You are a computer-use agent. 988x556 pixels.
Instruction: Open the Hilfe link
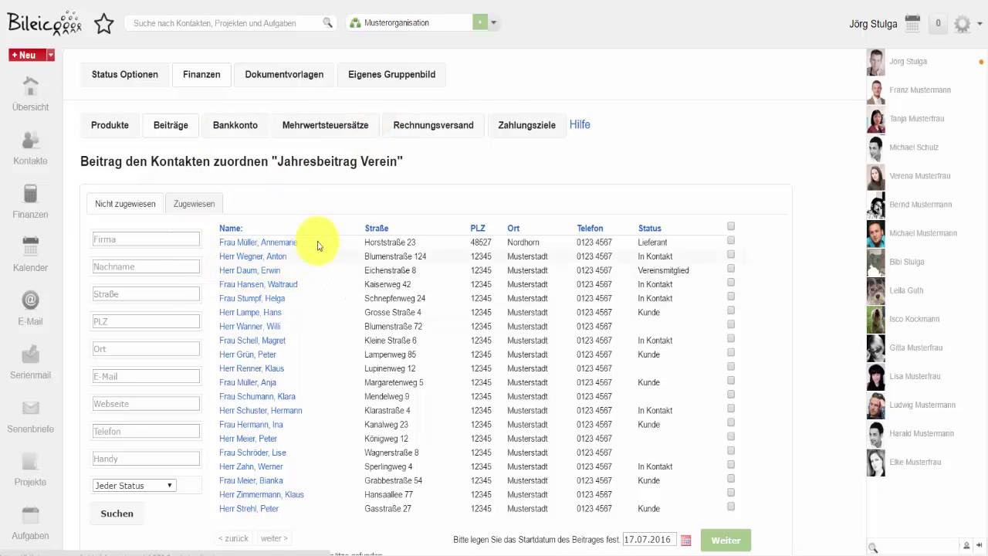580,124
